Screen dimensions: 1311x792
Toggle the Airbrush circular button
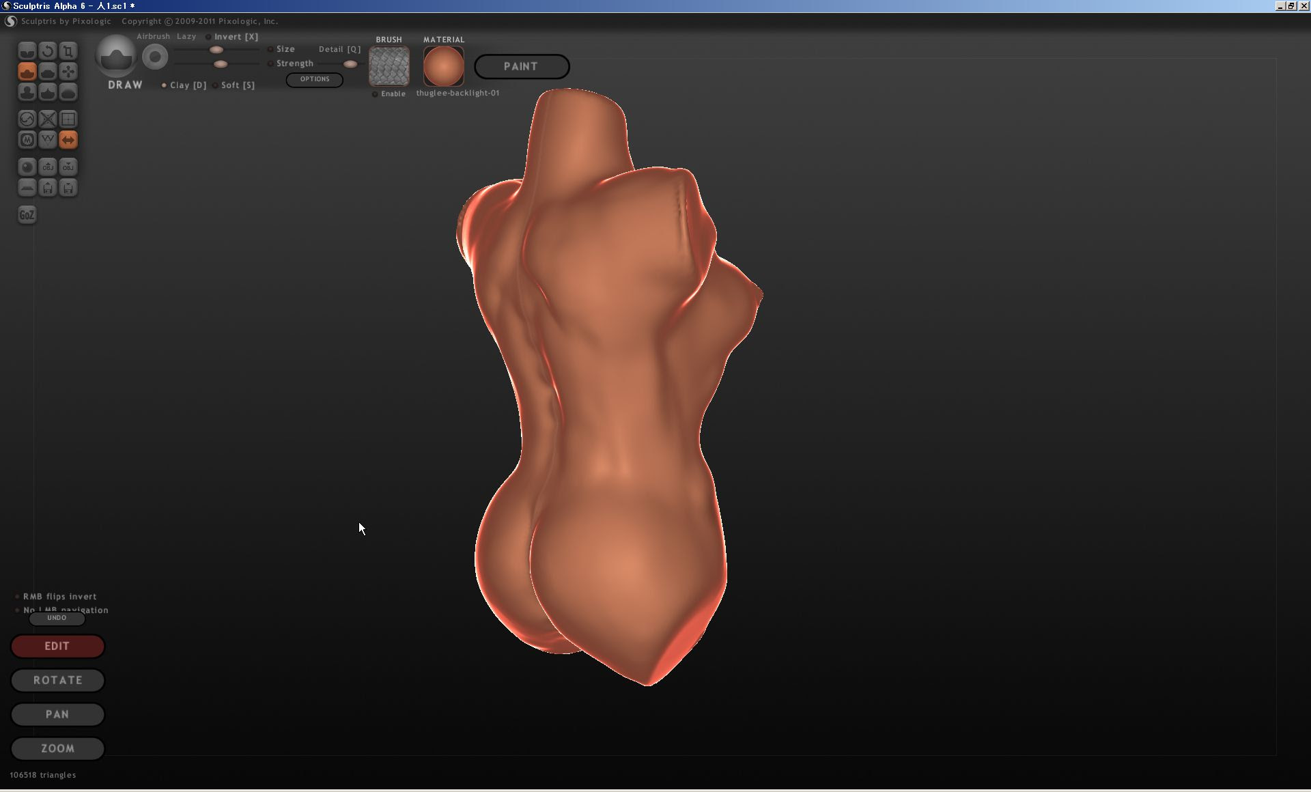[155, 57]
